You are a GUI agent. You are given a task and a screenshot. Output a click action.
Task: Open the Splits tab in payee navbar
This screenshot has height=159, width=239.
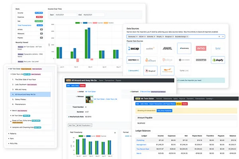pyautogui.click(x=175, y=99)
